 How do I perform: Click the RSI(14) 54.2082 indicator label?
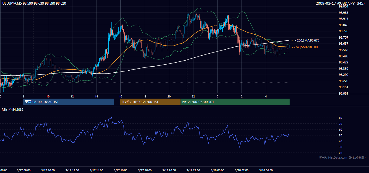[13, 110]
